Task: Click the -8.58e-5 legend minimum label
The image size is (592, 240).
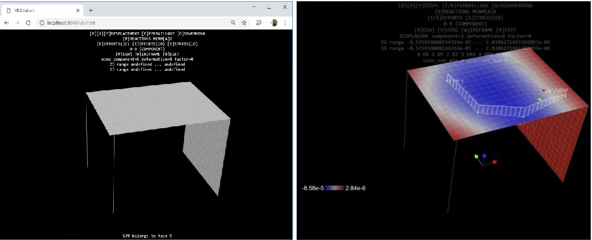Action: click(313, 188)
